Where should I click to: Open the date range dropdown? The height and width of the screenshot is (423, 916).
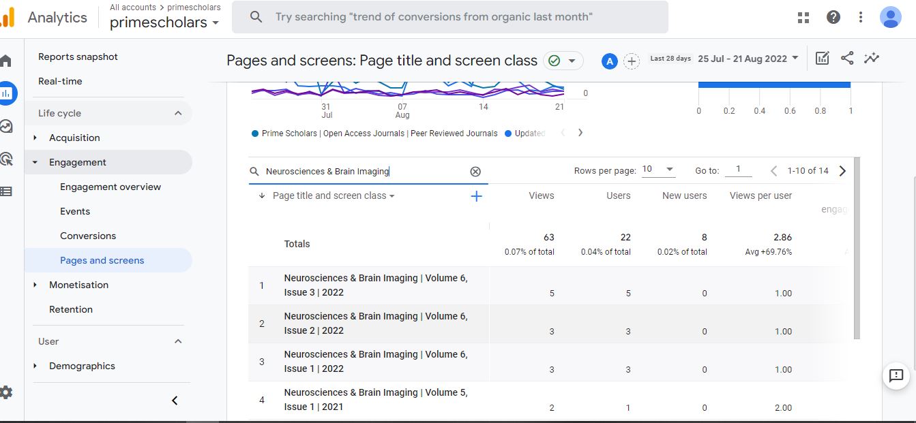coord(748,59)
